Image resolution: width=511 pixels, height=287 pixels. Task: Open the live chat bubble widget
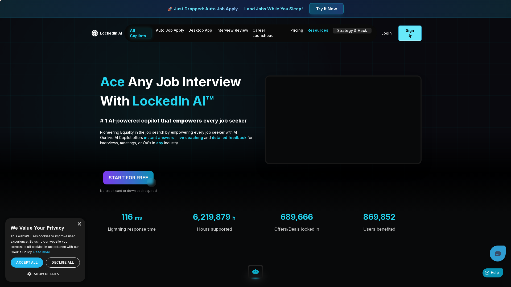(x=497, y=253)
